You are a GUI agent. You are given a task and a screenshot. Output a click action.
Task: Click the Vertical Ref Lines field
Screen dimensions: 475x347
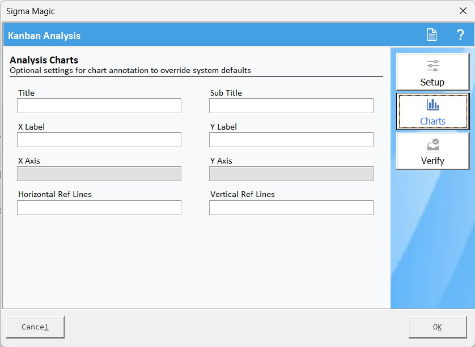[291, 208]
